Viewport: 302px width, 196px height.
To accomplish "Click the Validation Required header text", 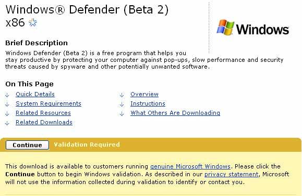I will [x=87, y=145].
